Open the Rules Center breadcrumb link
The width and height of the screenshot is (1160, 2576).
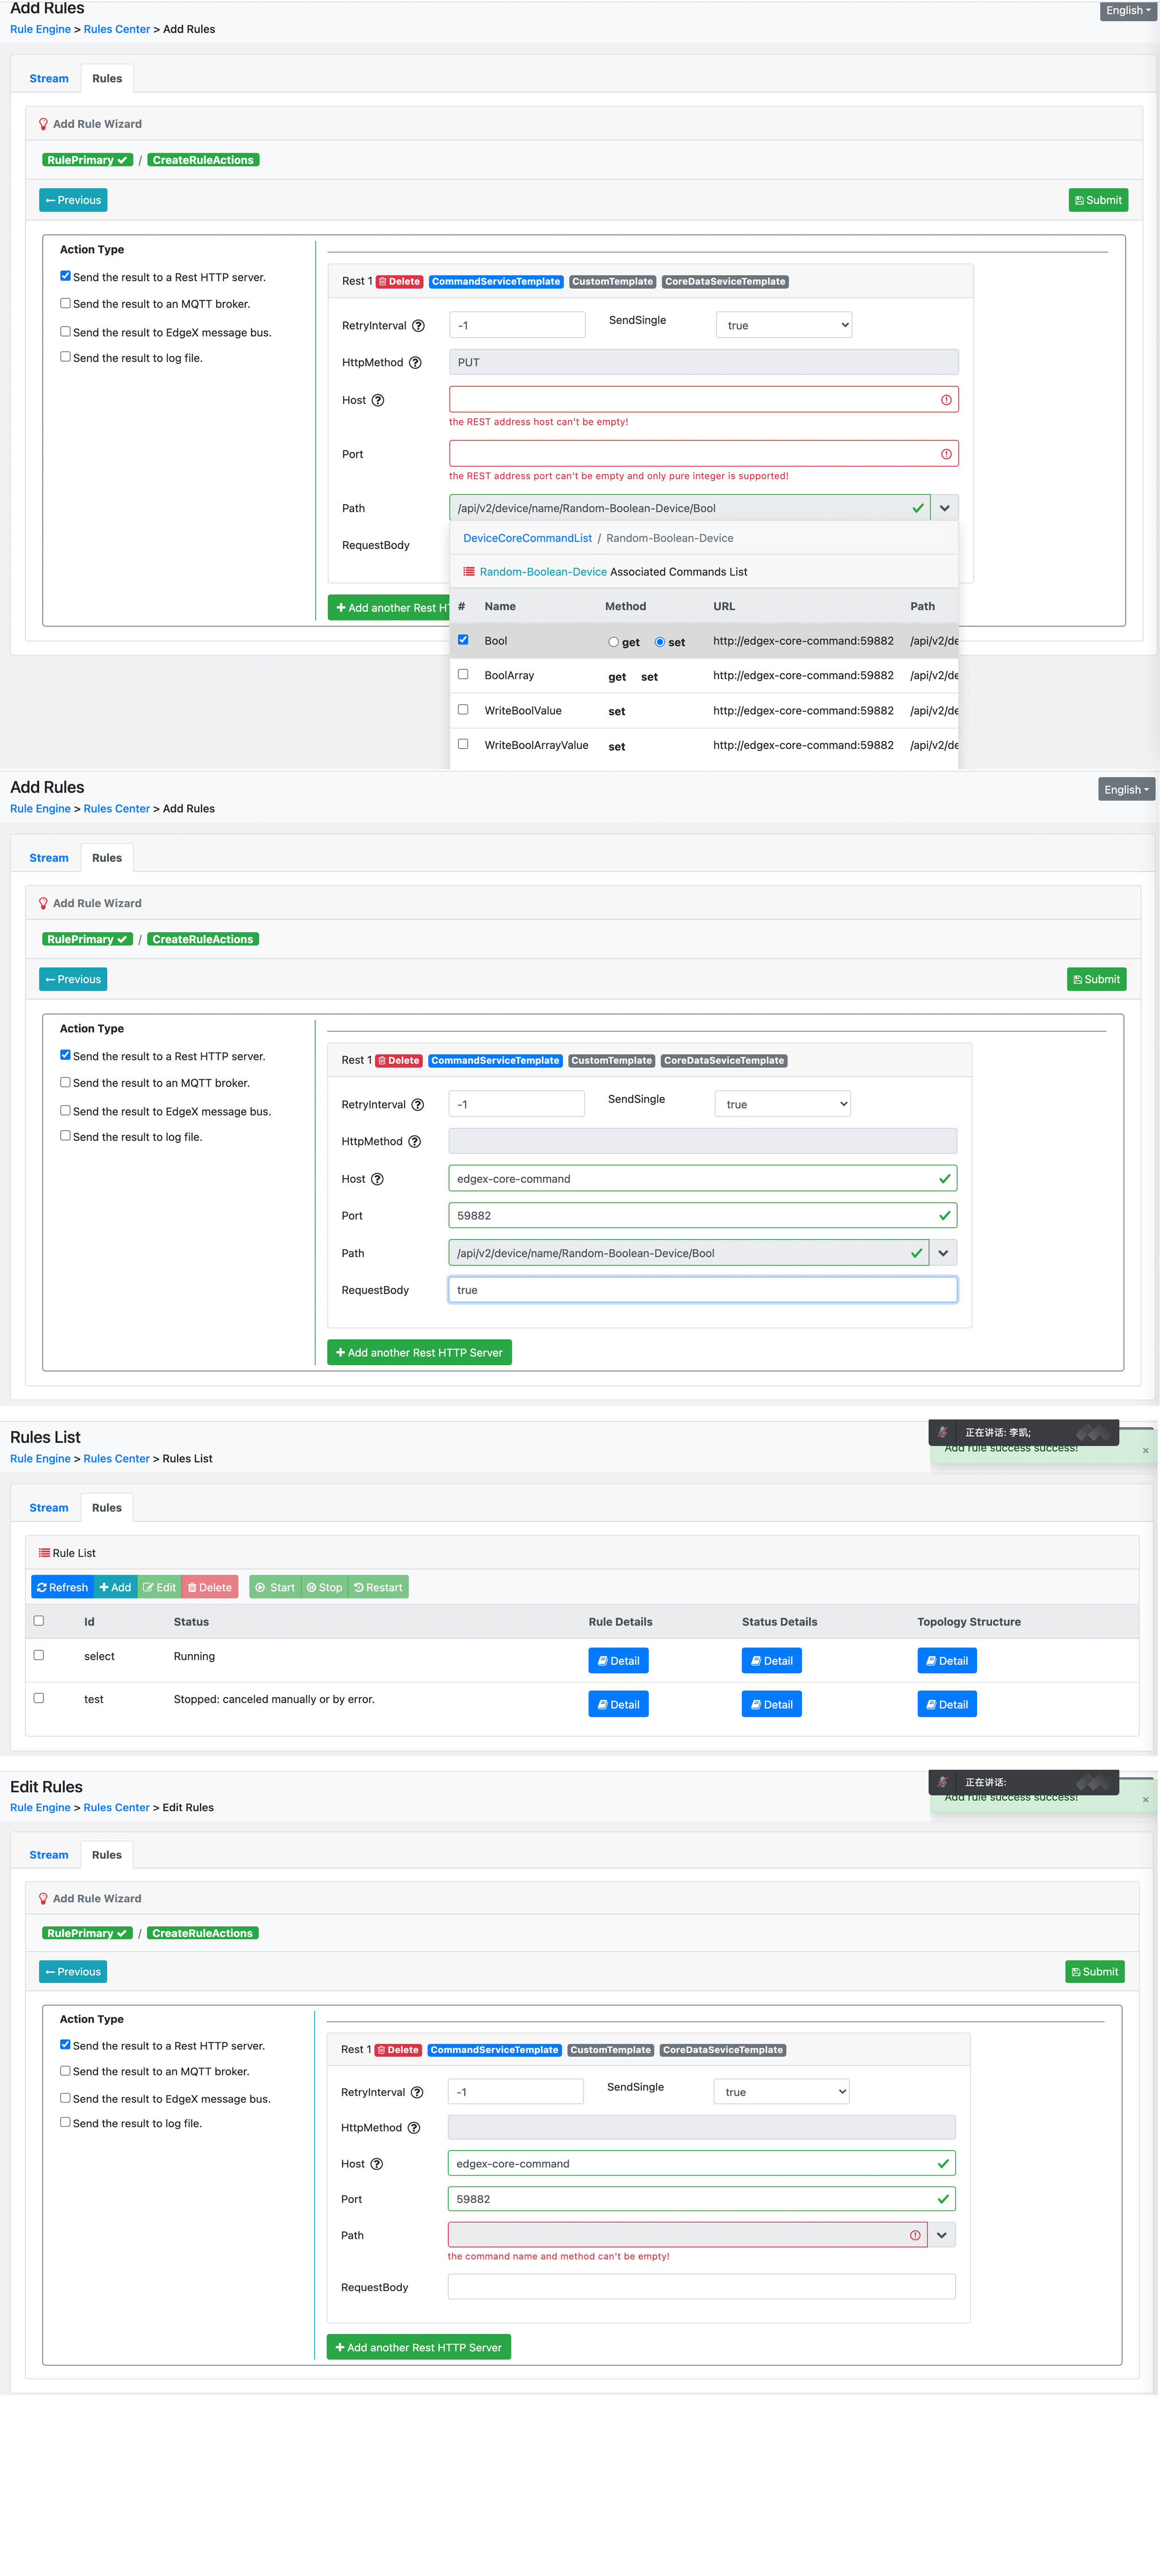116,29
